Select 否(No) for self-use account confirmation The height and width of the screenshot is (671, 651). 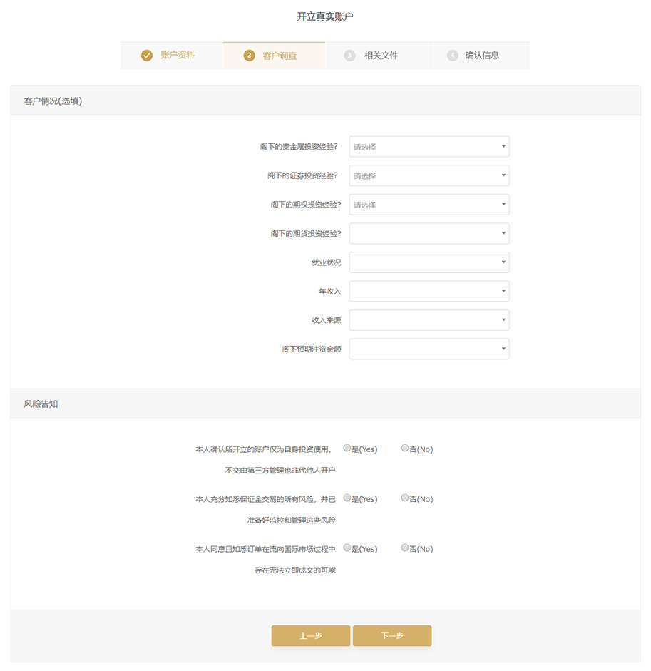click(x=404, y=448)
